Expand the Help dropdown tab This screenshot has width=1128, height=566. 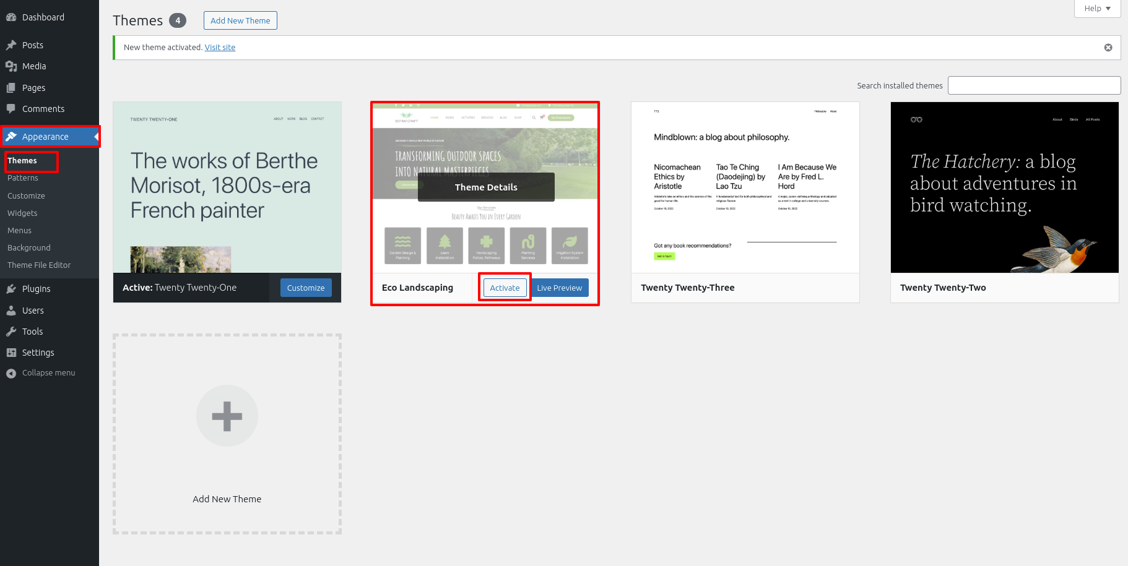[x=1097, y=9]
